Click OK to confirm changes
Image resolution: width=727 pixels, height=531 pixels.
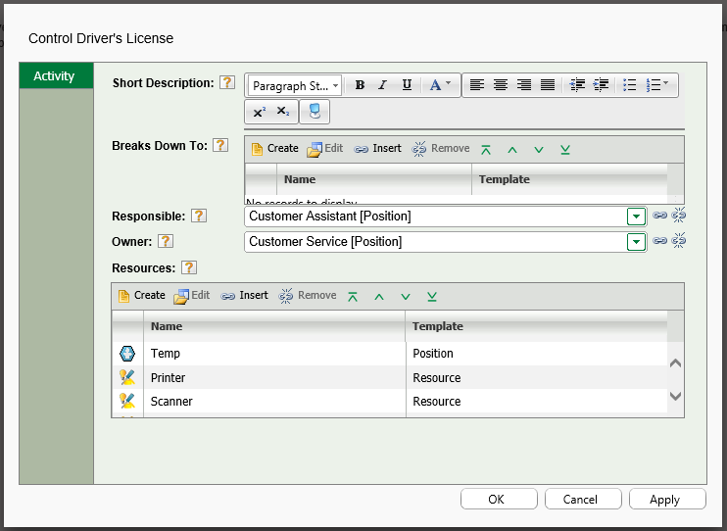tap(497, 499)
